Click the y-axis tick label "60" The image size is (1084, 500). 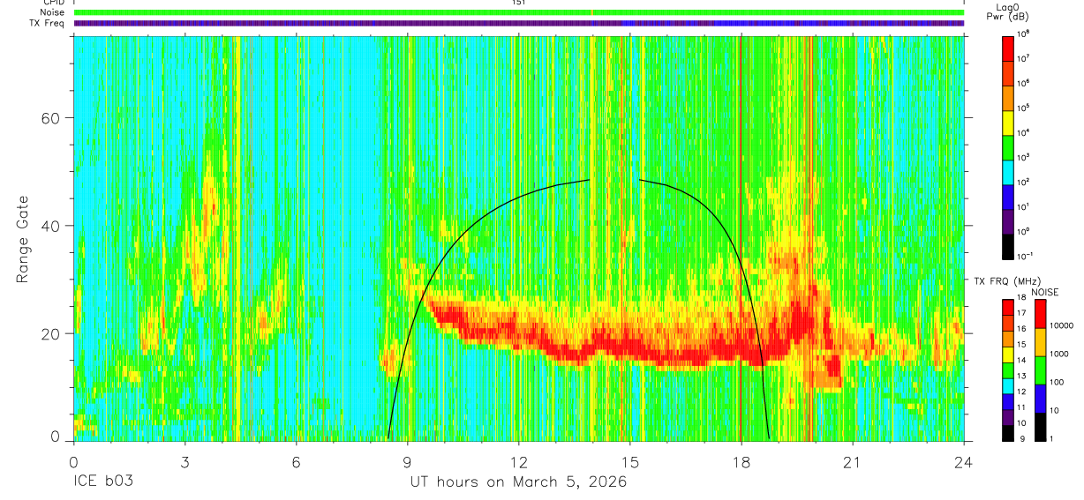(52, 119)
